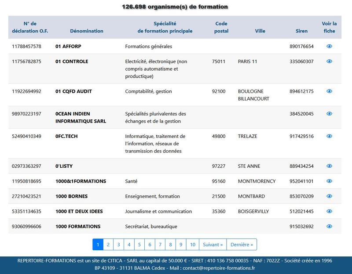Go to results page 2
The image size is (352, 274).
pos(108,245)
